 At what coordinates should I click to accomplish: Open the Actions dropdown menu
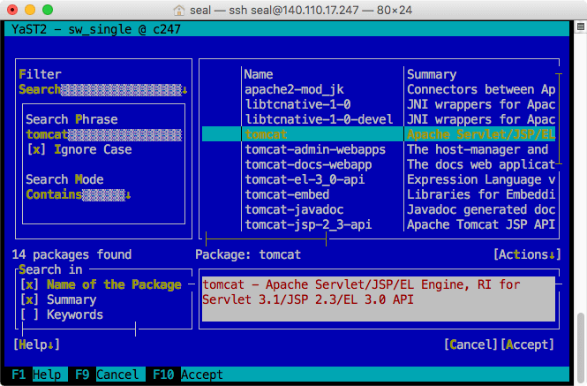(526, 254)
